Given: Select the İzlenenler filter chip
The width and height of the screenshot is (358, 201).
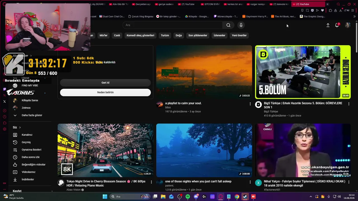Looking at the screenshot, I should (x=220, y=35).
